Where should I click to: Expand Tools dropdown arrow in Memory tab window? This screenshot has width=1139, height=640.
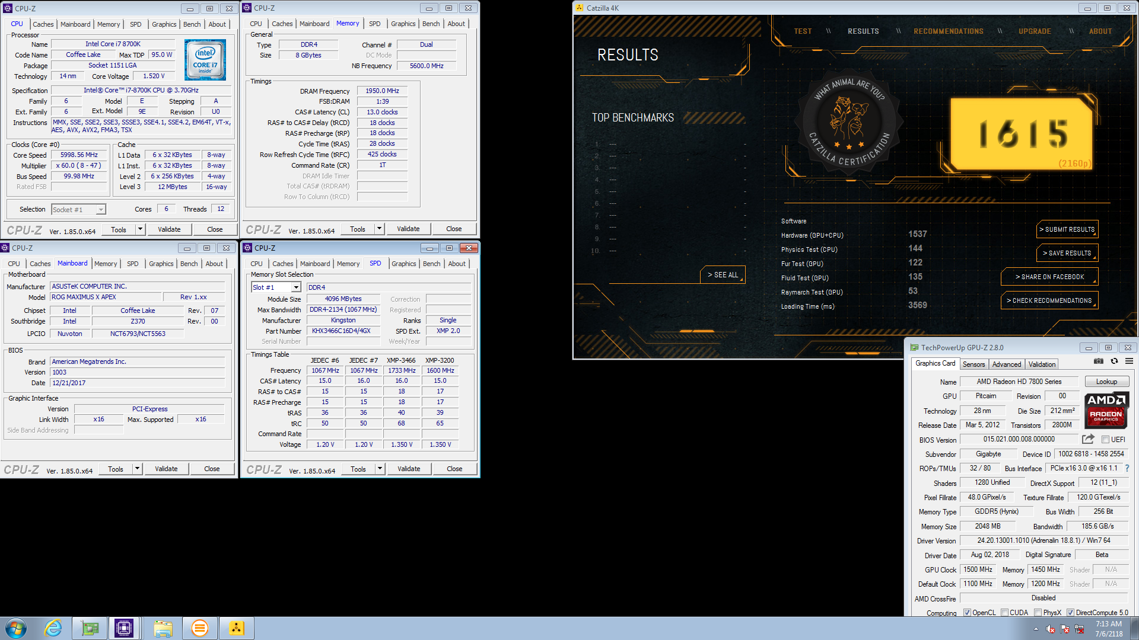point(379,229)
